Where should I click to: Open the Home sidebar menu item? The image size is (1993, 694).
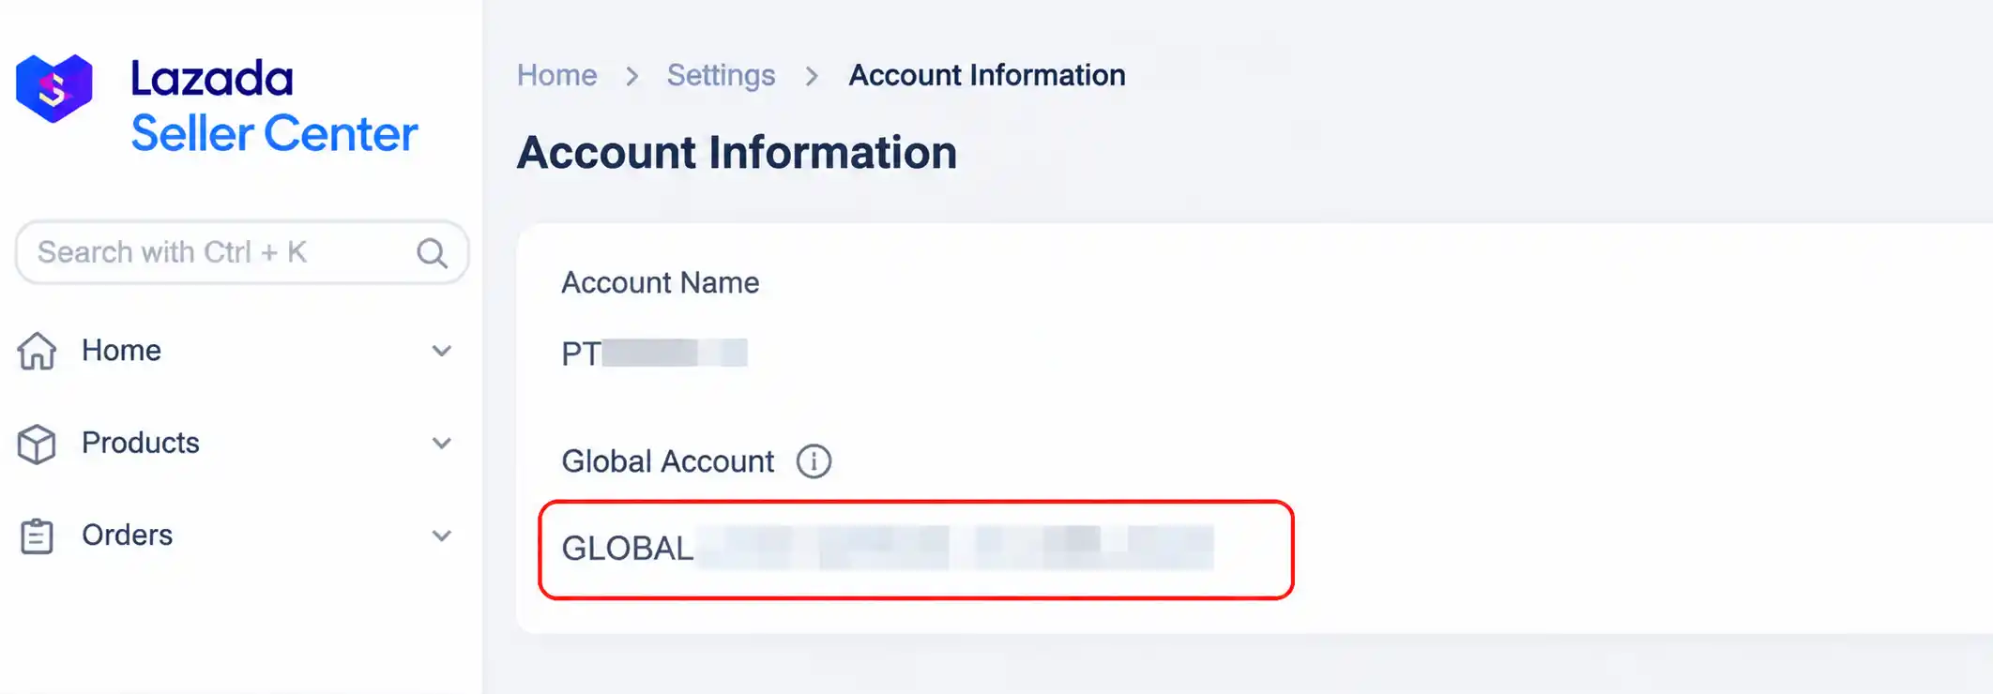(x=235, y=351)
